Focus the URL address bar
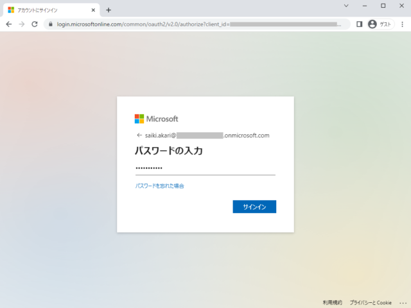 (x=198, y=24)
